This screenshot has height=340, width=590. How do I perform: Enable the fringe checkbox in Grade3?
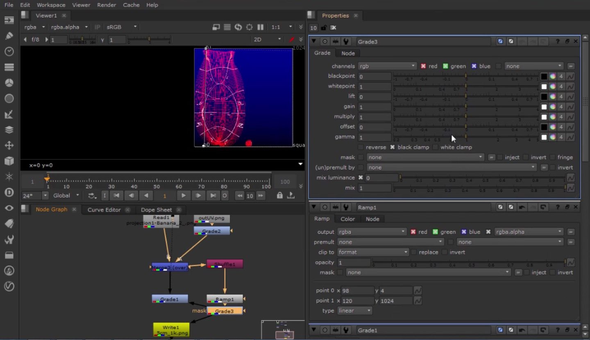(x=553, y=158)
